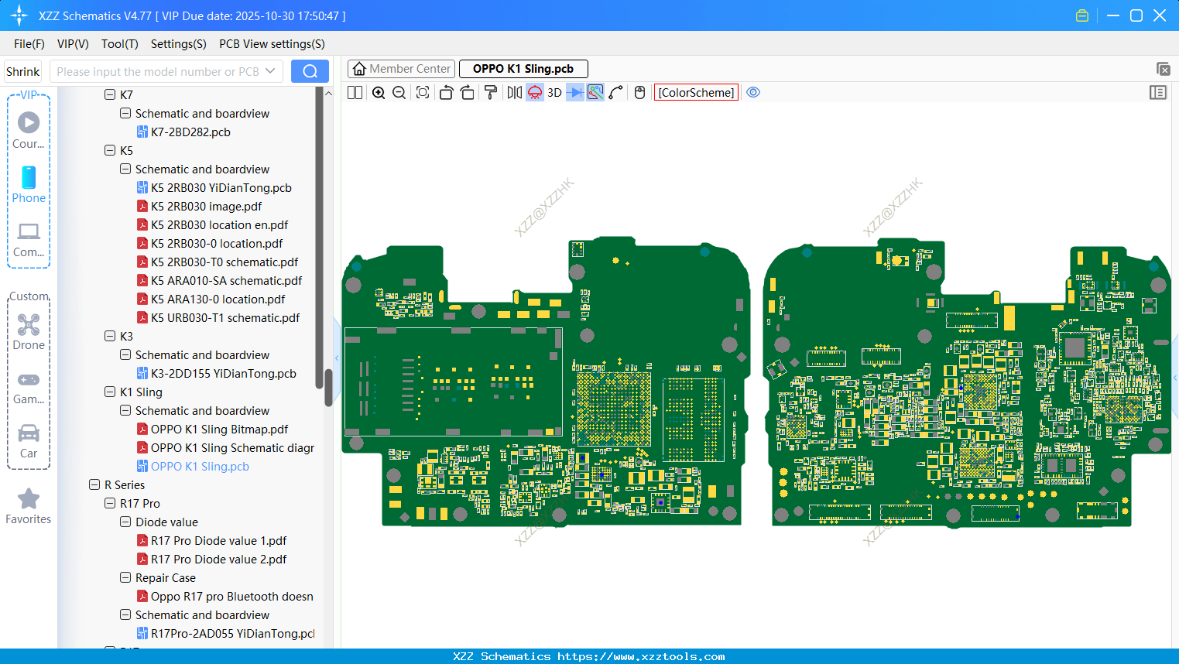Viewport: 1179px width, 664px height.
Task: Open the model number dropdown arrow
Action: 270,71
